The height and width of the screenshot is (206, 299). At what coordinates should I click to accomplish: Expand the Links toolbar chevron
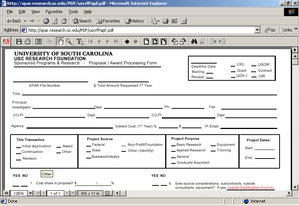click(296, 29)
